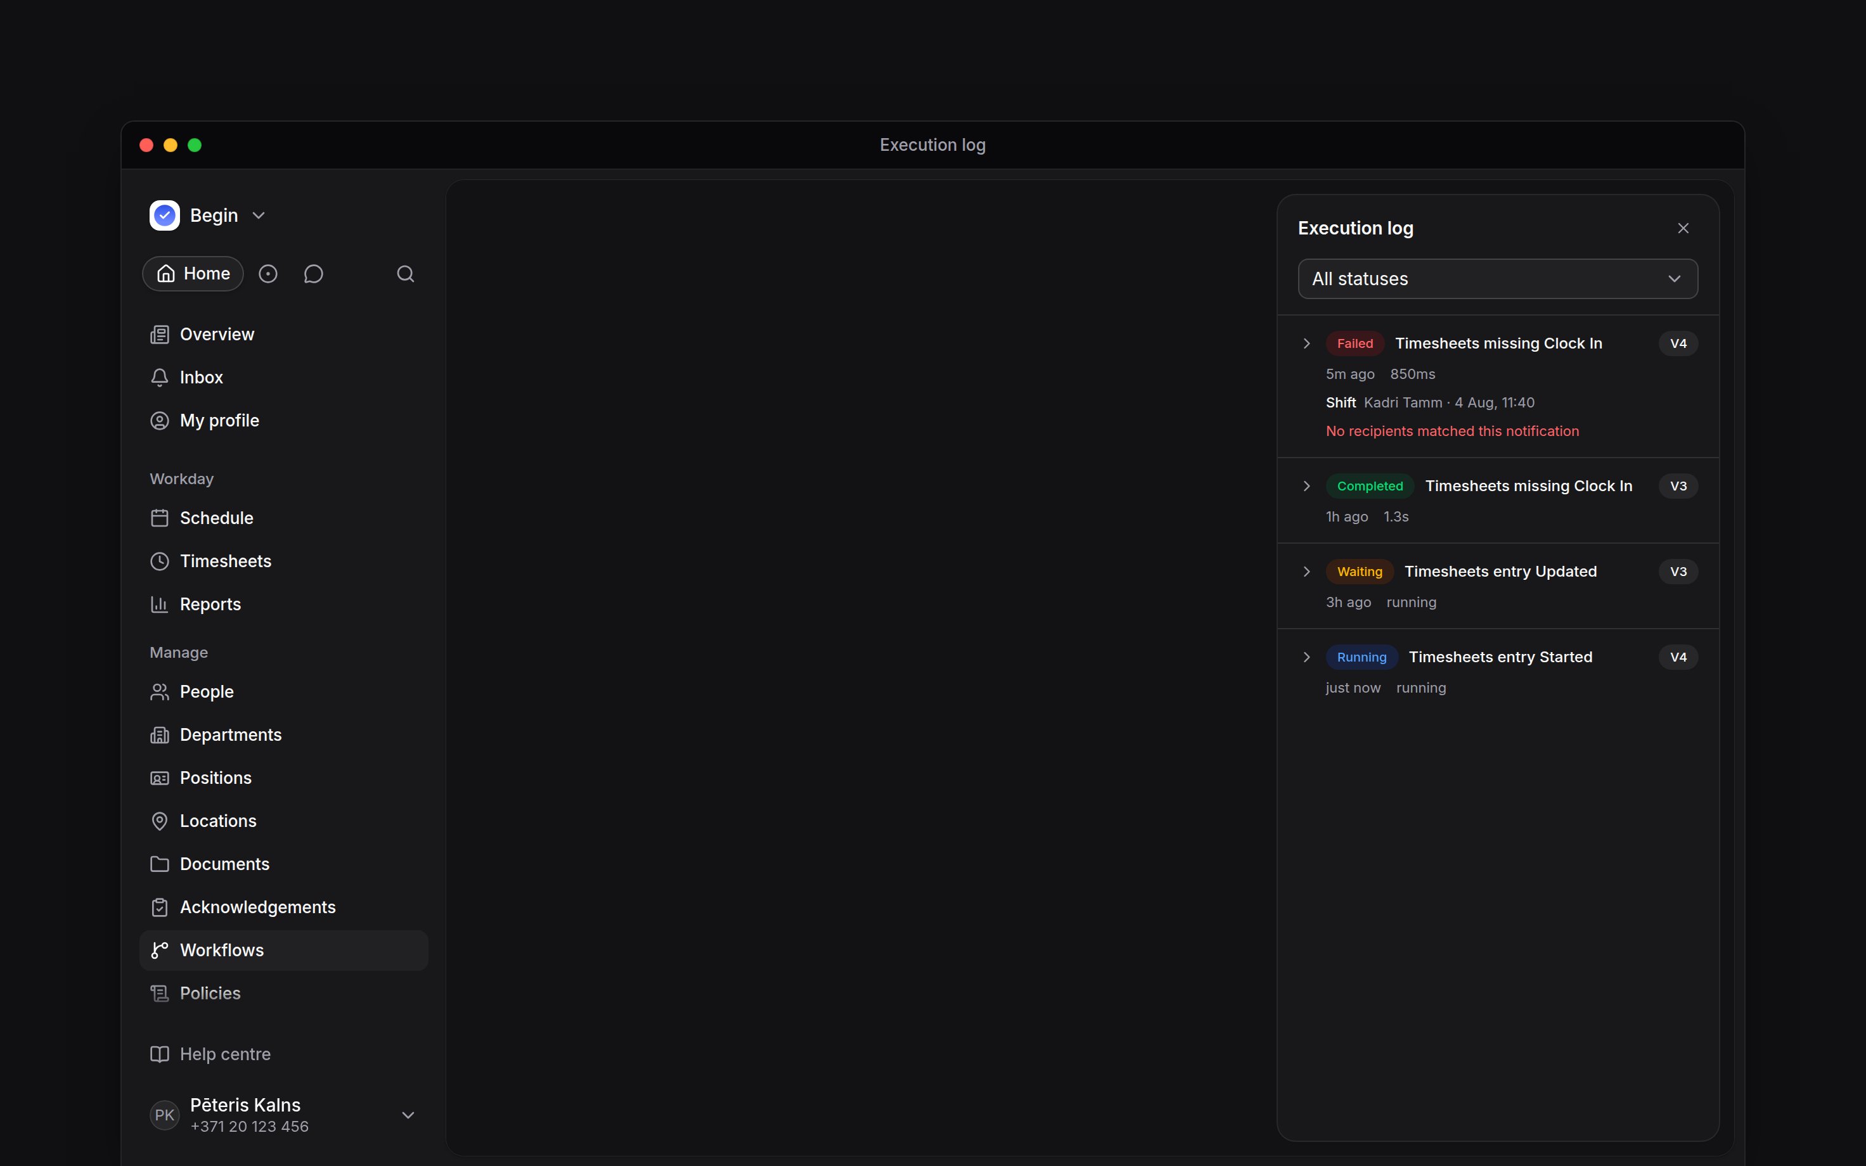Select the highlighted Workflows item
This screenshot has height=1166, width=1866.
click(x=284, y=951)
